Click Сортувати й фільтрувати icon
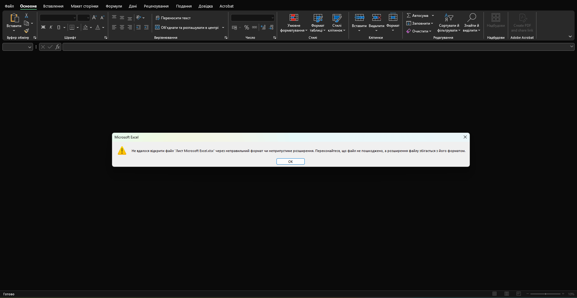Screen dimensions: 577x298 449,17
